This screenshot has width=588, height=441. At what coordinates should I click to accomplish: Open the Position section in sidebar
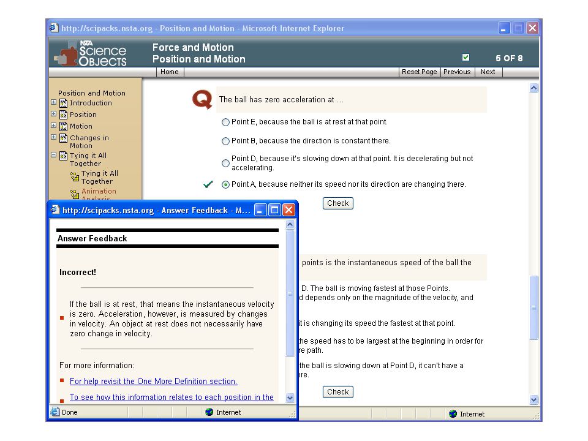coord(83,115)
